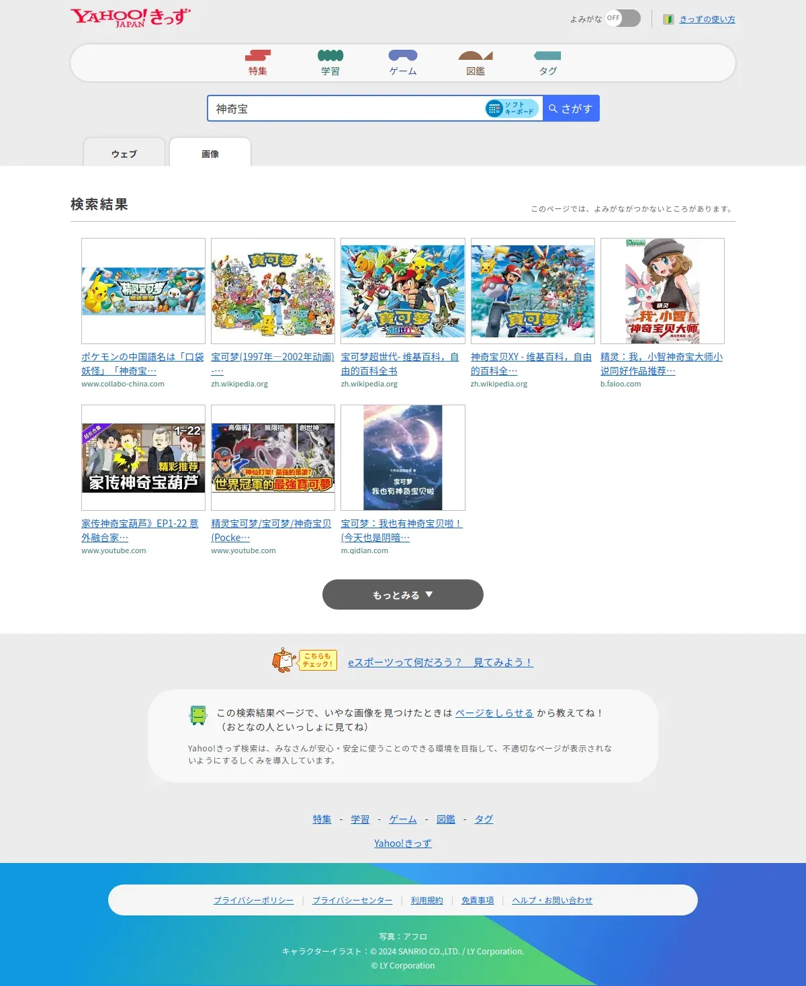
Task: Open link 家传神奇宝葫芦》EP1-22
Action: click(x=140, y=530)
